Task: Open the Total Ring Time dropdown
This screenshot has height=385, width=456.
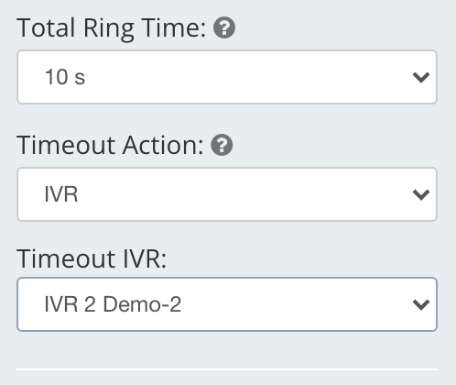Action: [227, 77]
